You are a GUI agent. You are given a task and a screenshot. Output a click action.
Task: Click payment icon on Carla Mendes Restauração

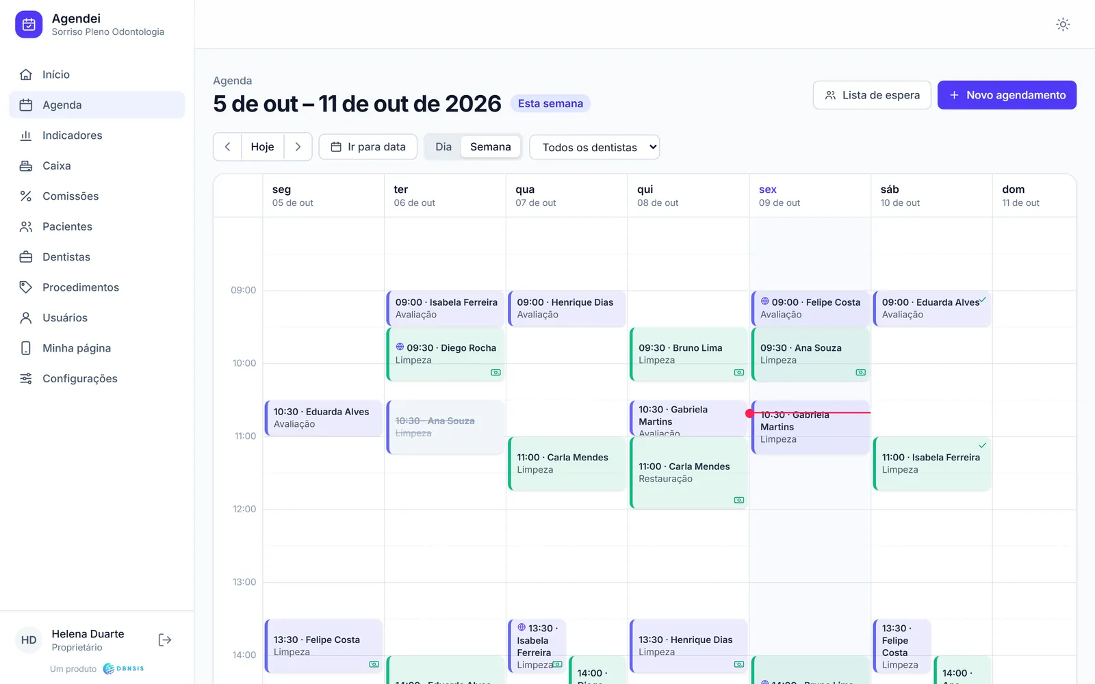pyautogui.click(x=739, y=500)
